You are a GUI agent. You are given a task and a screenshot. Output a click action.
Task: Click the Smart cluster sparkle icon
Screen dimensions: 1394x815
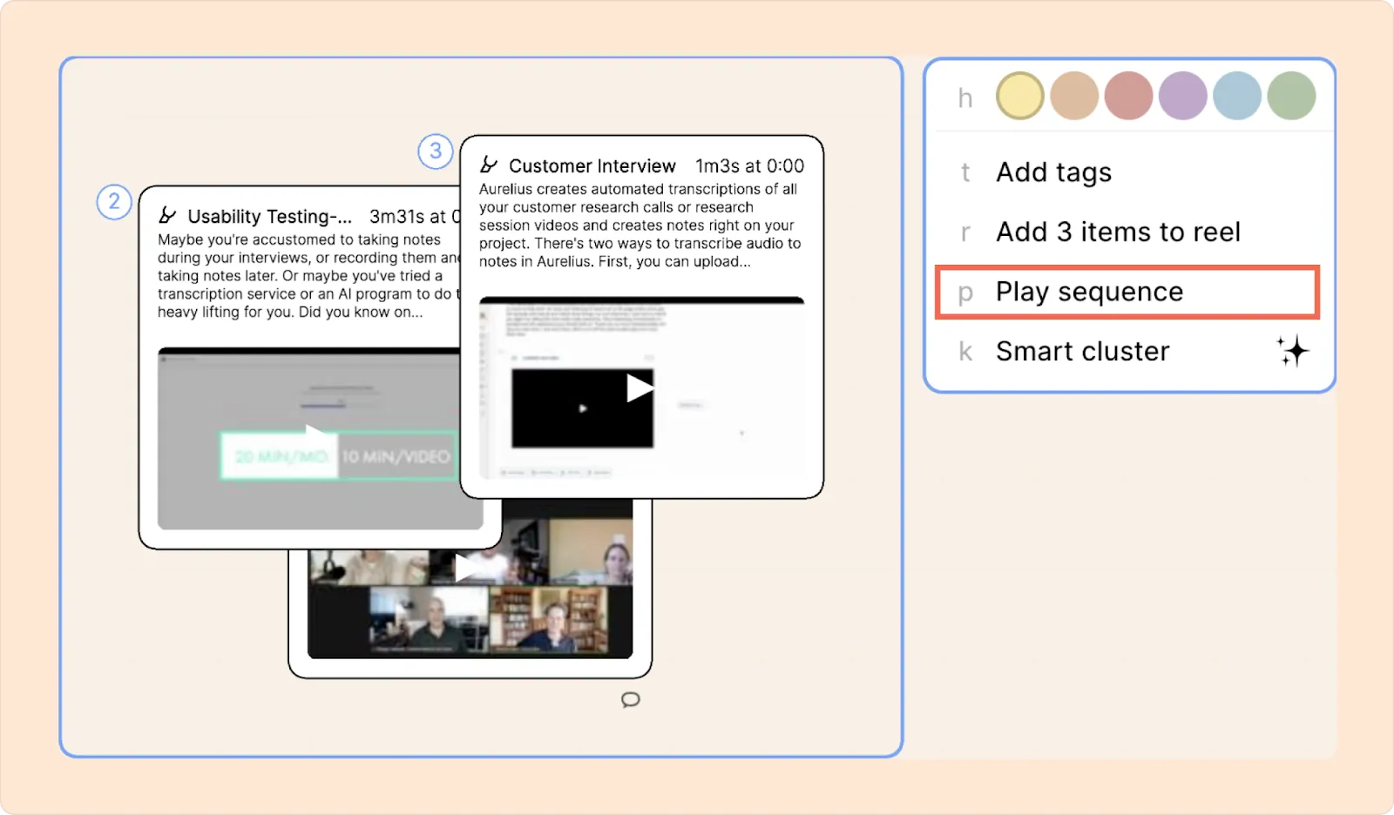(x=1293, y=351)
